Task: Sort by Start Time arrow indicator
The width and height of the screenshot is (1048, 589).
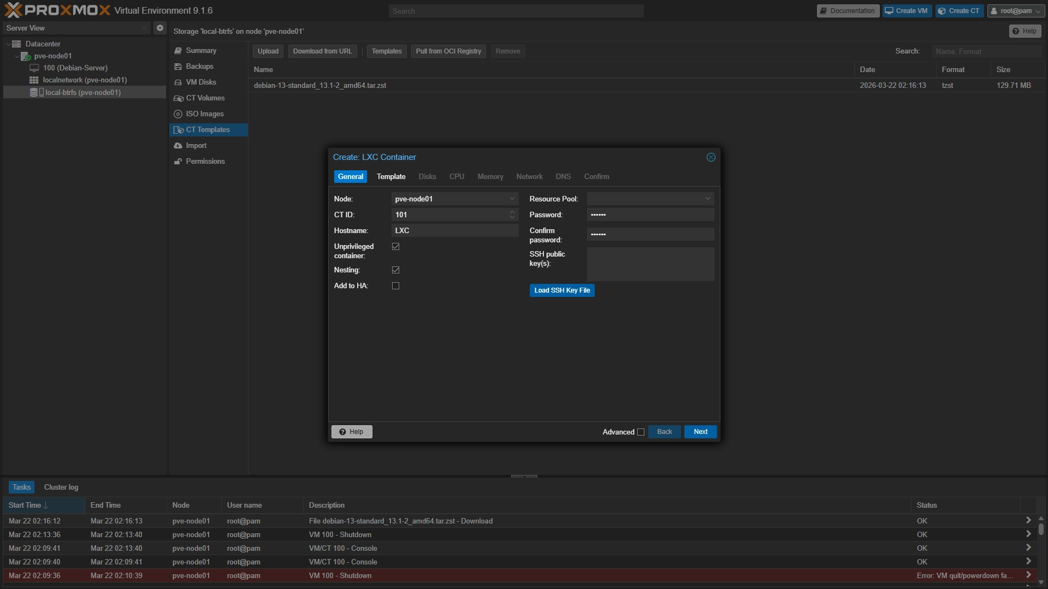Action: [46, 505]
